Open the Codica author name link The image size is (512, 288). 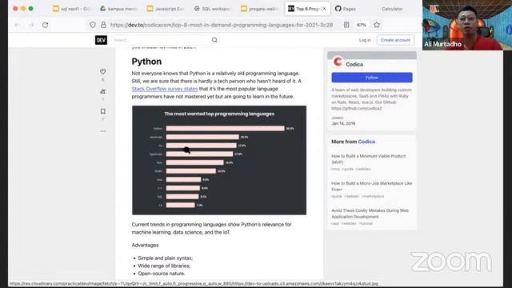[354, 64]
